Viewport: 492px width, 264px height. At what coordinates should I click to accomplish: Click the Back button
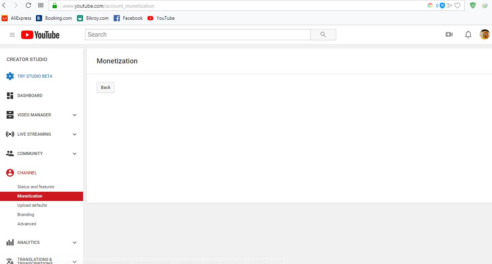[105, 87]
